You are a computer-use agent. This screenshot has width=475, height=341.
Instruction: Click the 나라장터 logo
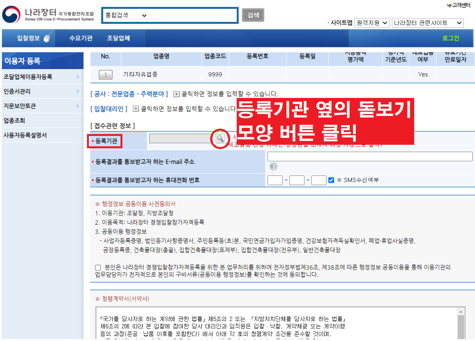pos(48,14)
